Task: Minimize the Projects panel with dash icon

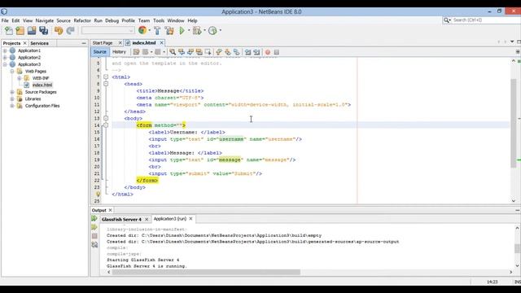Action: (x=83, y=43)
